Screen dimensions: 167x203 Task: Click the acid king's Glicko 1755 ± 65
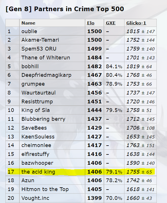point(139,172)
